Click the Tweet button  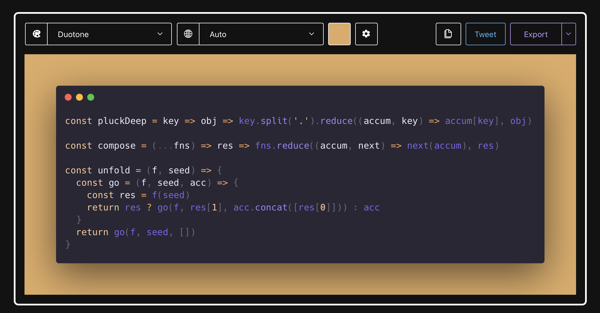tap(485, 34)
